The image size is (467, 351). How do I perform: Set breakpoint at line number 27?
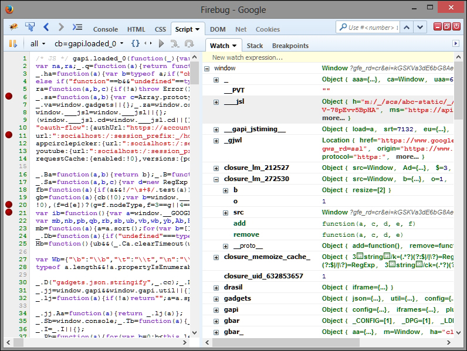tap(23, 260)
